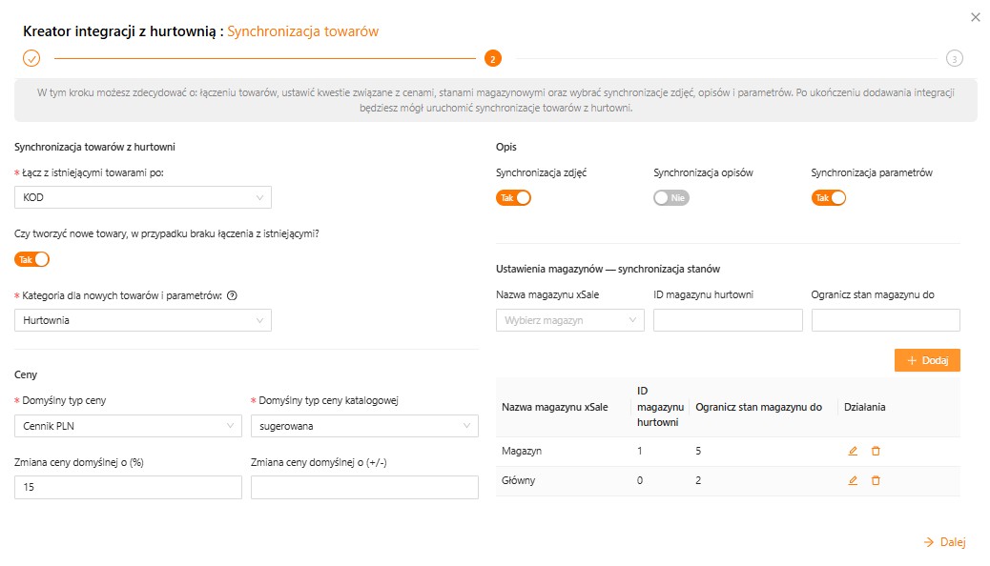The width and height of the screenshot is (990, 566).
Task: Click the Dodaj button
Action: click(927, 360)
